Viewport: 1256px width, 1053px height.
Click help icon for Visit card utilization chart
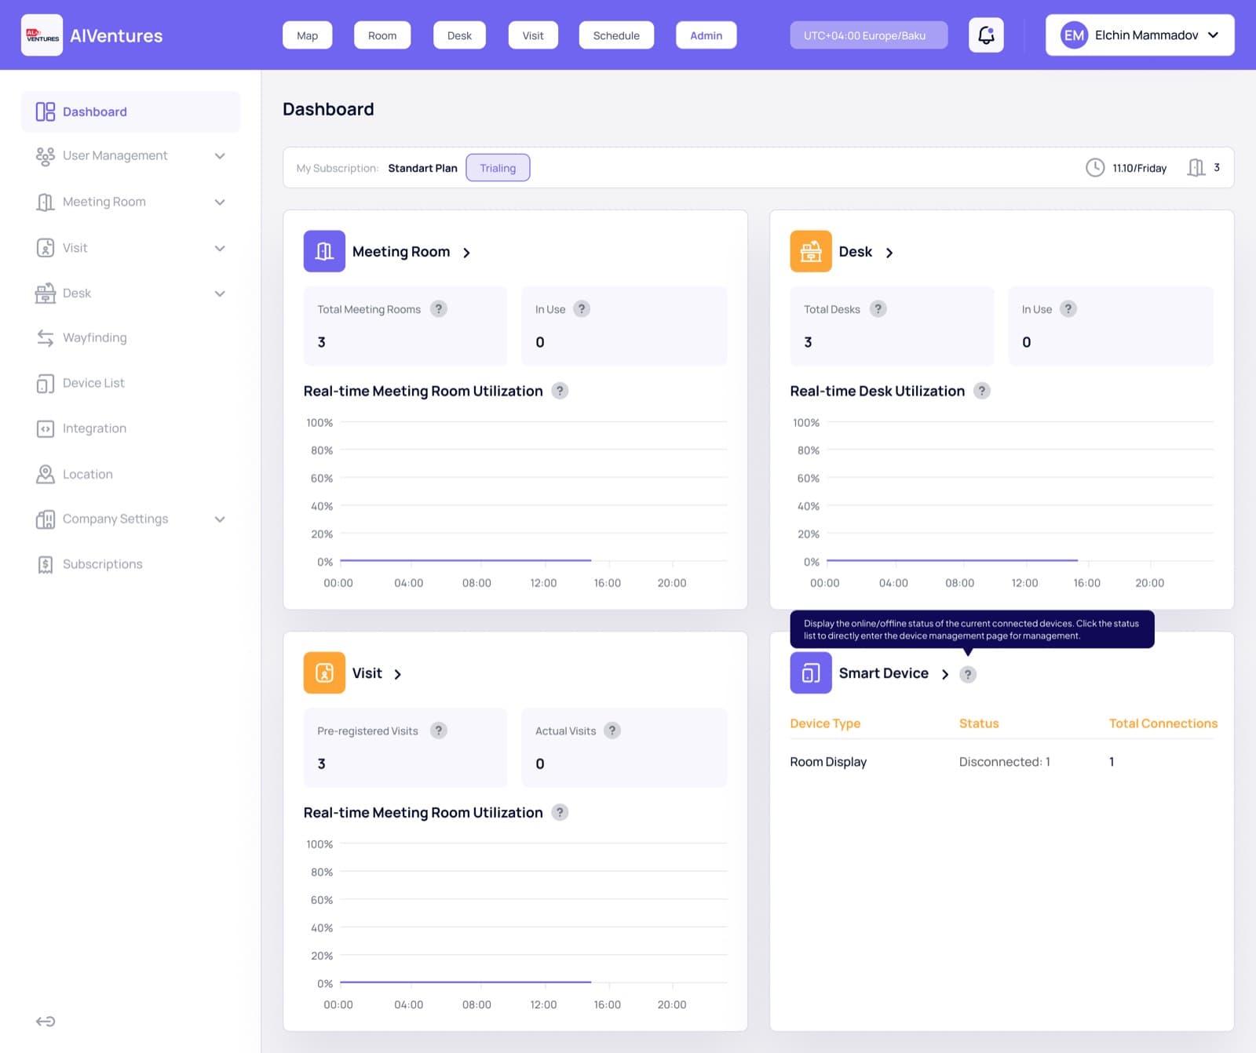click(560, 812)
